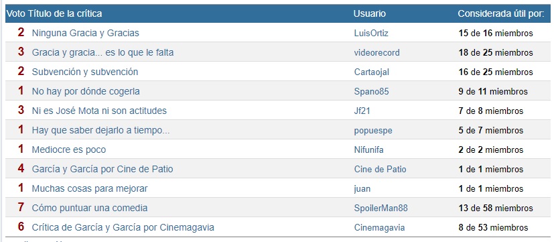Viewport: 554px width, 242px height.
Task: Go to Cinemagavia user page
Action: (x=379, y=227)
